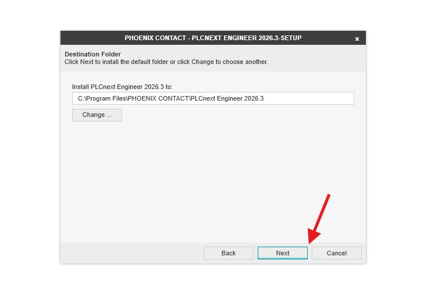Click the setup window title bar text
The width and height of the screenshot is (438, 299).
(x=213, y=38)
